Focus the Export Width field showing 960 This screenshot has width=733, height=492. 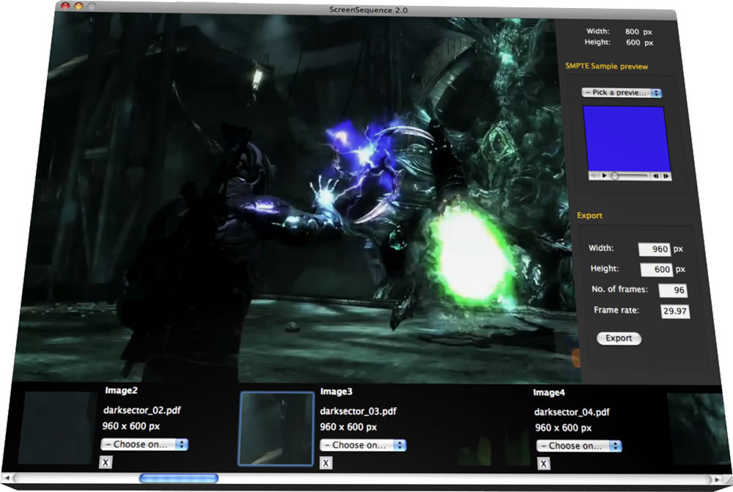click(655, 249)
